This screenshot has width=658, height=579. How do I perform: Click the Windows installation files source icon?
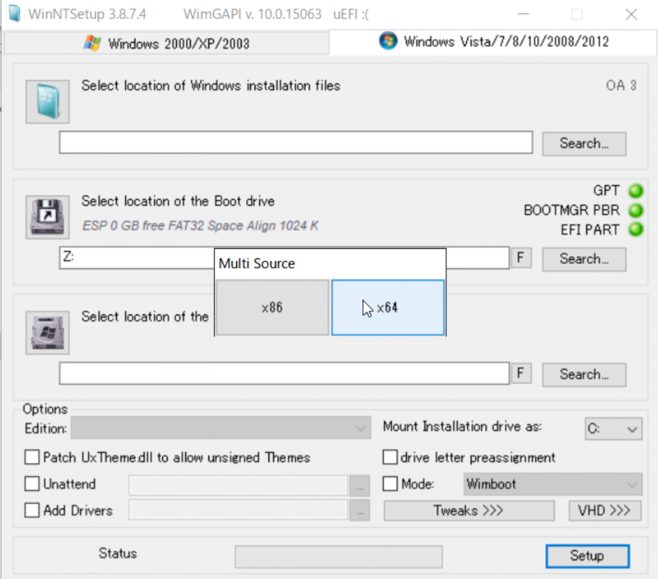click(x=47, y=101)
